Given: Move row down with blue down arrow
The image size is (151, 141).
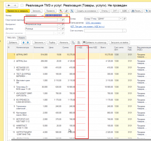Looking at the screenshot, I should pos(28,42).
